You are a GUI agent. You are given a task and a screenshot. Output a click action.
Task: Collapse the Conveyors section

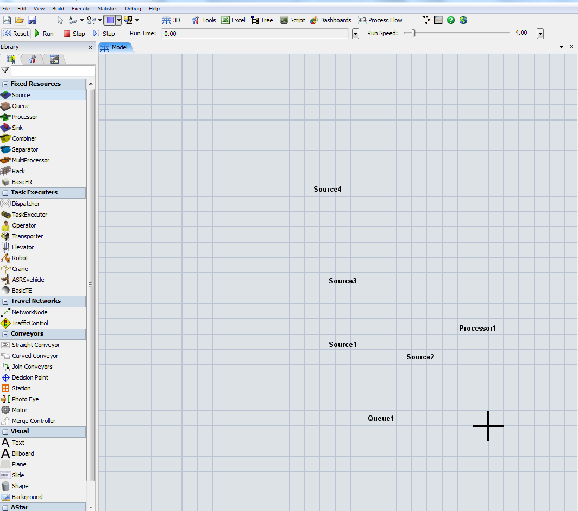[x=5, y=334]
